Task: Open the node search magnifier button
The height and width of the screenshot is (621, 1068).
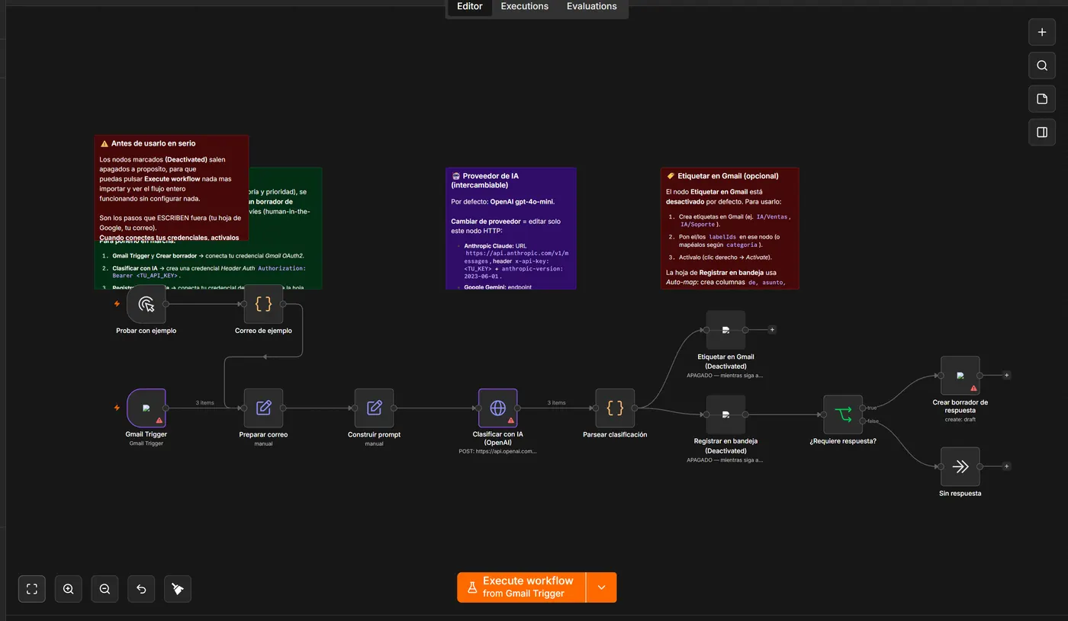Action: pyautogui.click(x=1042, y=66)
